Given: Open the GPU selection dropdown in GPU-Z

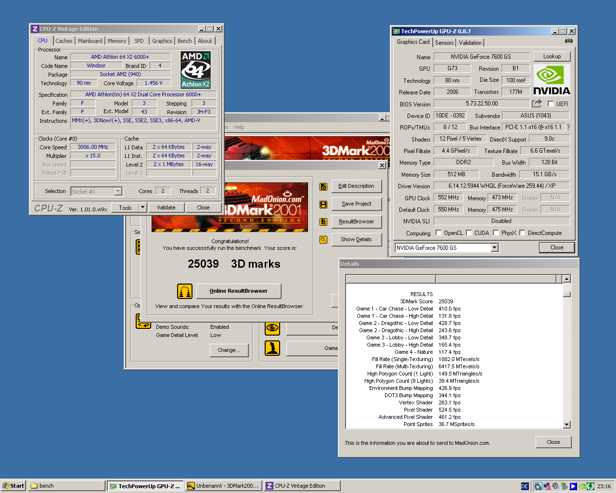Looking at the screenshot, I should (x=494, y=247).
